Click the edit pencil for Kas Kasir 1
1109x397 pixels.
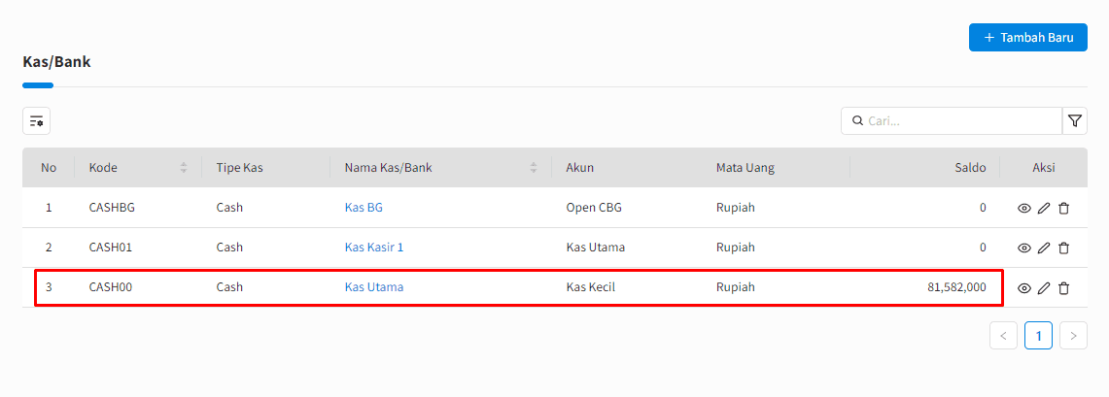click(x=1044, y=248)
